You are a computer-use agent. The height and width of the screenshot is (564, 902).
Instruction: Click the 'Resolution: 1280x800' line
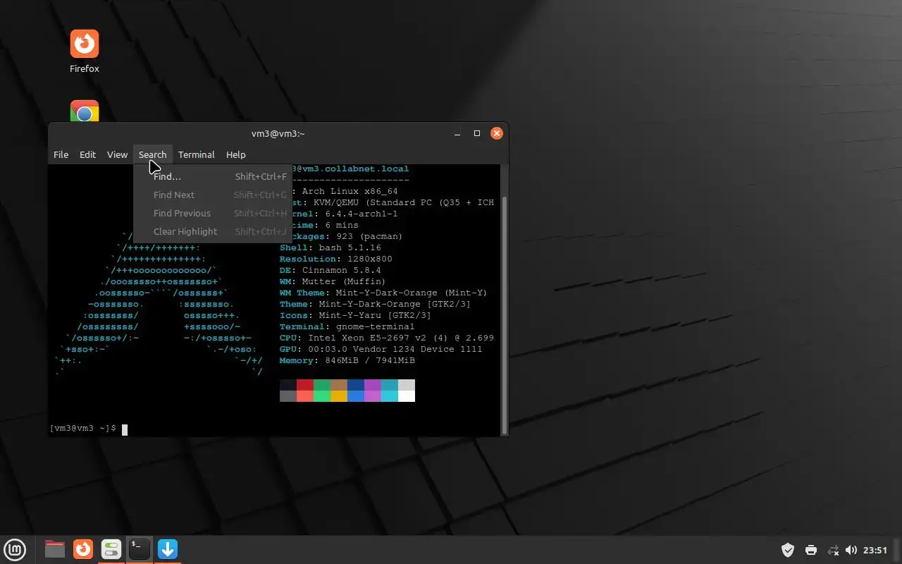click(x=336, y=259)
